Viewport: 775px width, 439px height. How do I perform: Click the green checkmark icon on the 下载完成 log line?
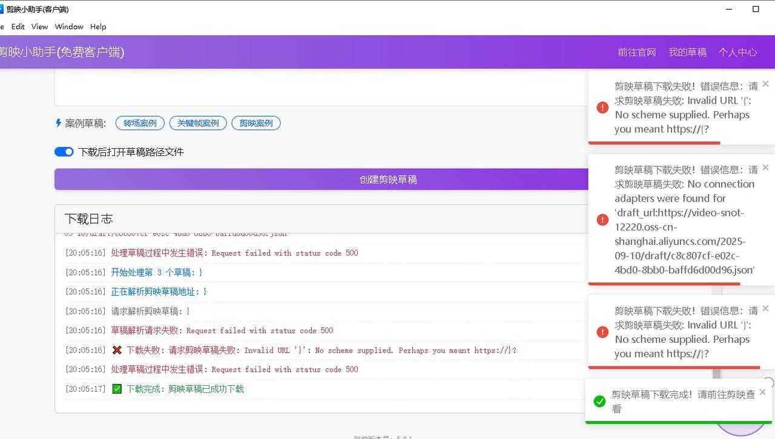point(117,389)
